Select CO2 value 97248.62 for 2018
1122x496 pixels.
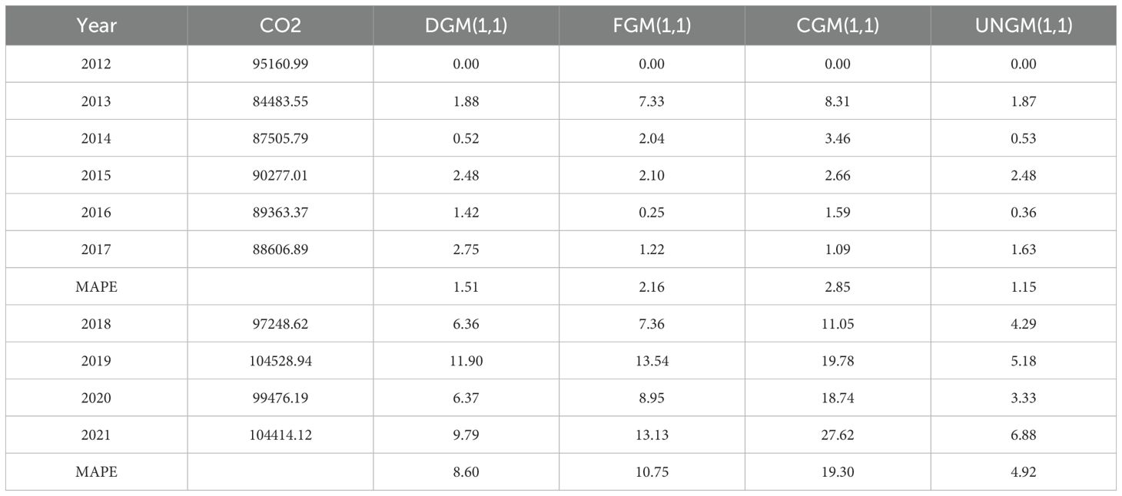pyautogui.click(x=280, y=324)
